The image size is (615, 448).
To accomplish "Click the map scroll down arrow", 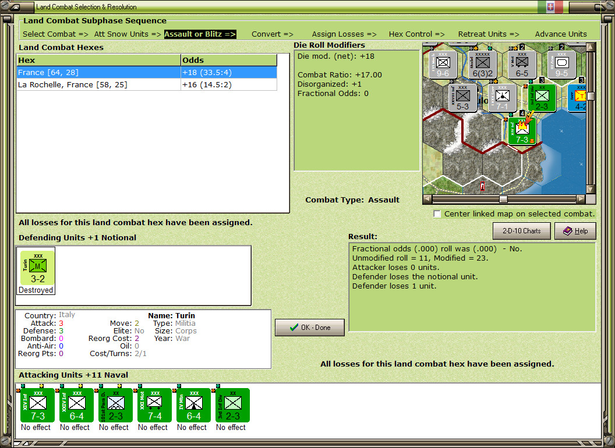I will pyautogui.click(x=591, y=189).
